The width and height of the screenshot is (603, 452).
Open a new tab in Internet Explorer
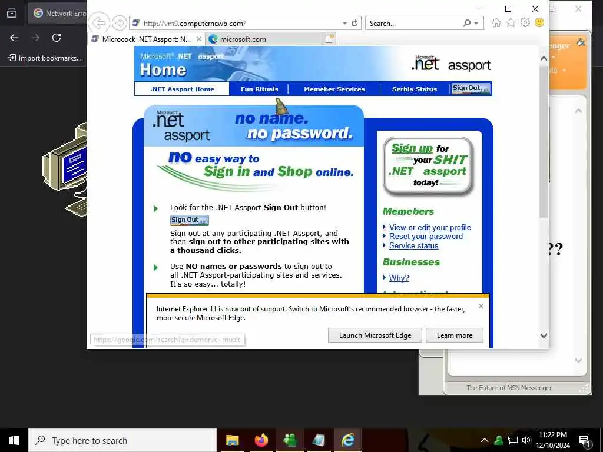point(330,39)
